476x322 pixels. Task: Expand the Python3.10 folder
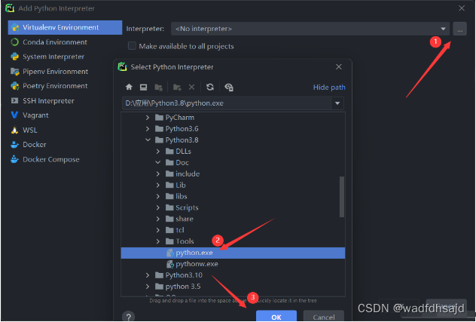click(x=148, y=275)
